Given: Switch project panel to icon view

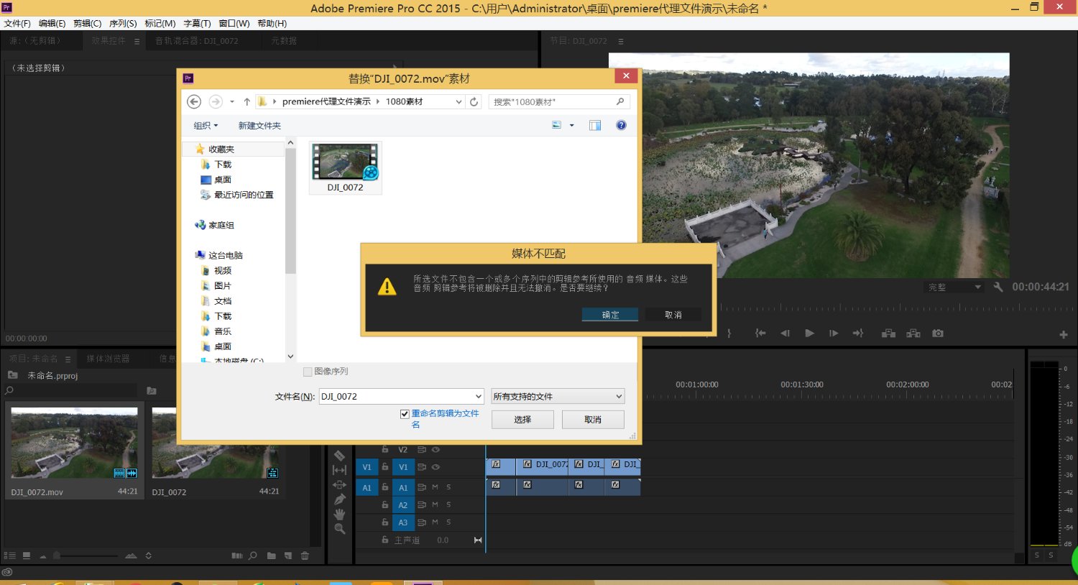Looking at the screenshot, I should click(x=27, y=556).
